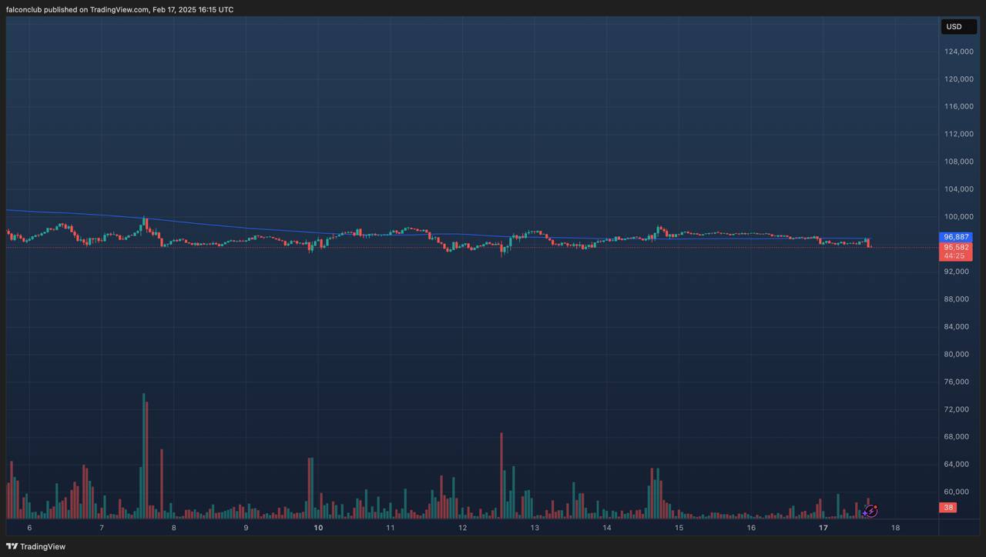The image size is (986, 557).
Task: Click the 80,000 price axis label
Action: 957,355
